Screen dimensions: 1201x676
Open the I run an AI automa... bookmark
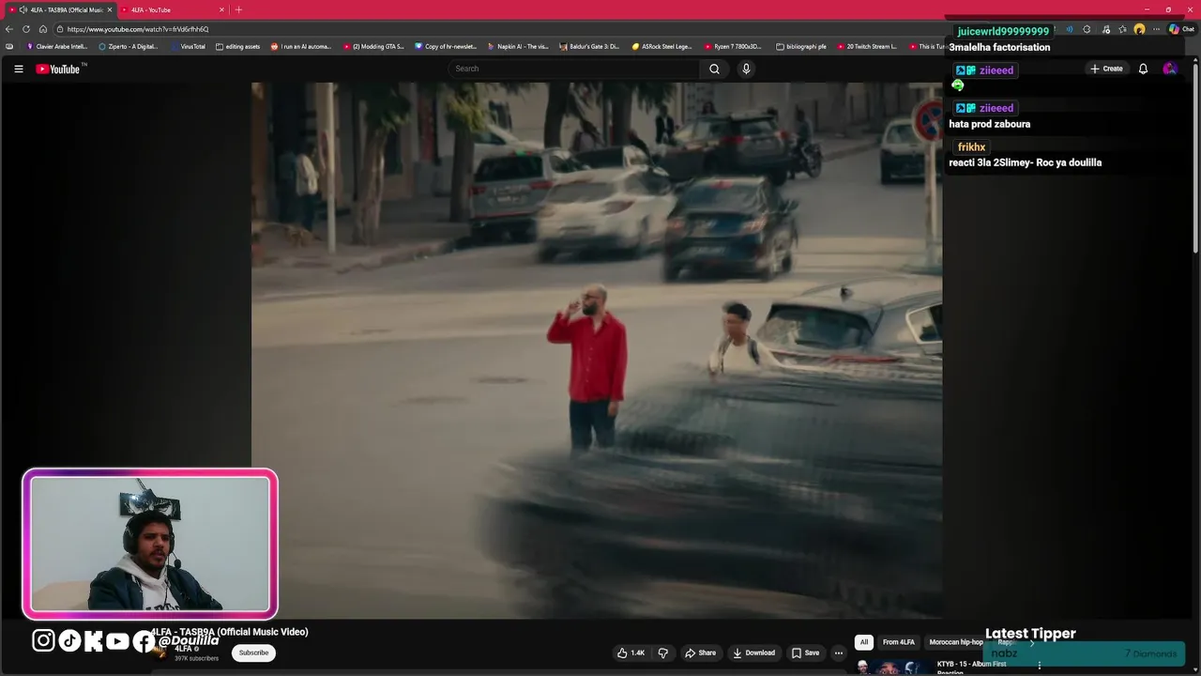pos(301,46)
